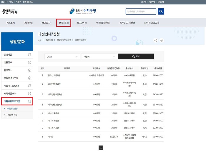Click the 용인특례시 logo
This screenshot has height=152, width=206.
(x=10, y=12)
